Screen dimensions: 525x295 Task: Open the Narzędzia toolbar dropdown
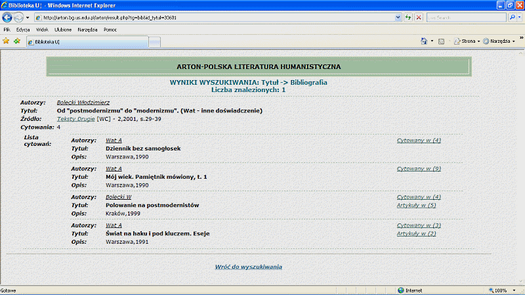point(499,41)
